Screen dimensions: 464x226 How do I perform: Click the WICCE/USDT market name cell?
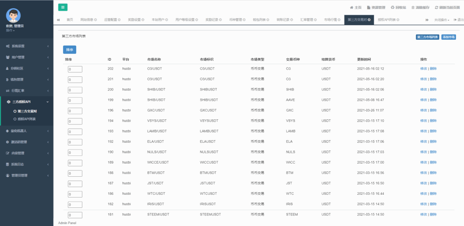tap(158, 162)
